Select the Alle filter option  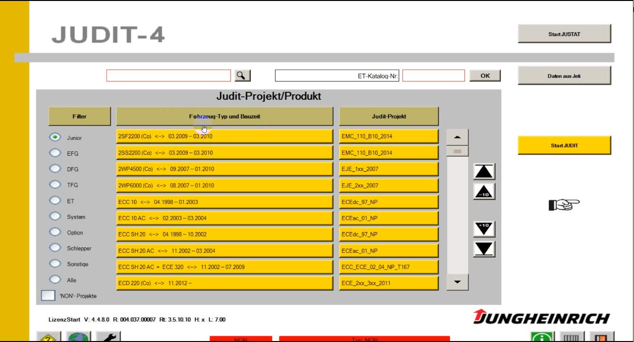pyautogui.click(x=56, y=280)
